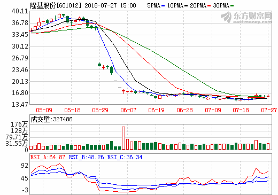Click the RSI axis value -3

tap(25, 190)
